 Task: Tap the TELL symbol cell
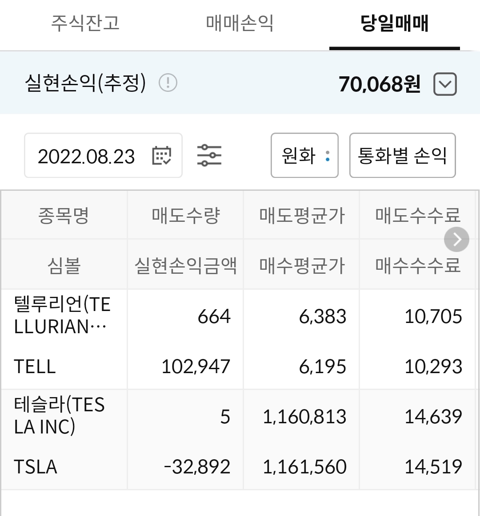click(x=35, y=367)
